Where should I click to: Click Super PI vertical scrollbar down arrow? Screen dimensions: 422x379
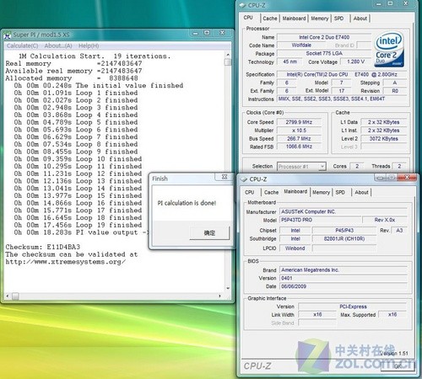[228, 288]
